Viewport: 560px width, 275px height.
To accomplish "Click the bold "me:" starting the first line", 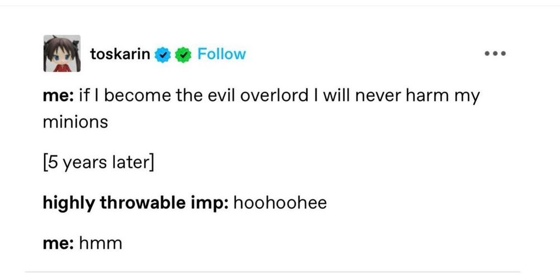I will (x=58, y=96).
